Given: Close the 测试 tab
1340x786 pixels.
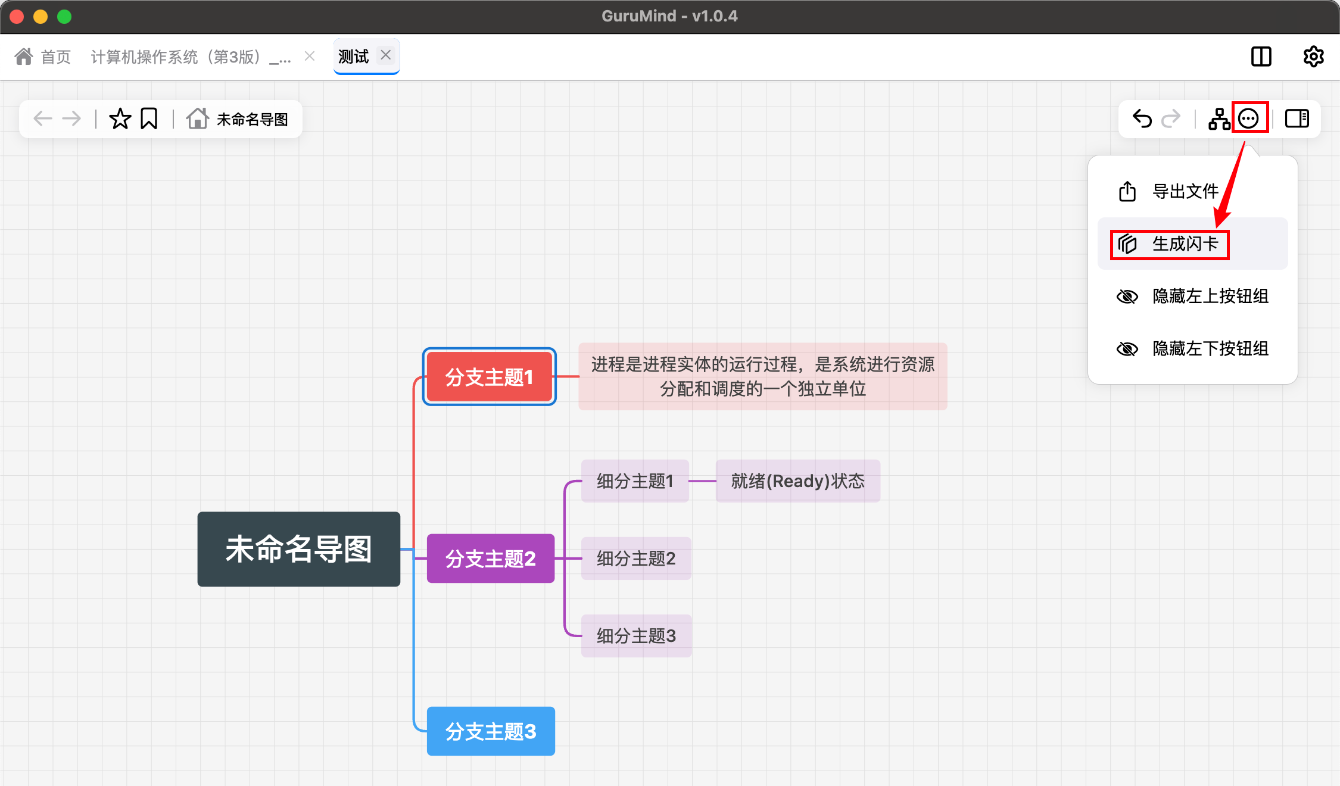Looking at the screenshot, I should pyautogui.click(x=386, y=55).
